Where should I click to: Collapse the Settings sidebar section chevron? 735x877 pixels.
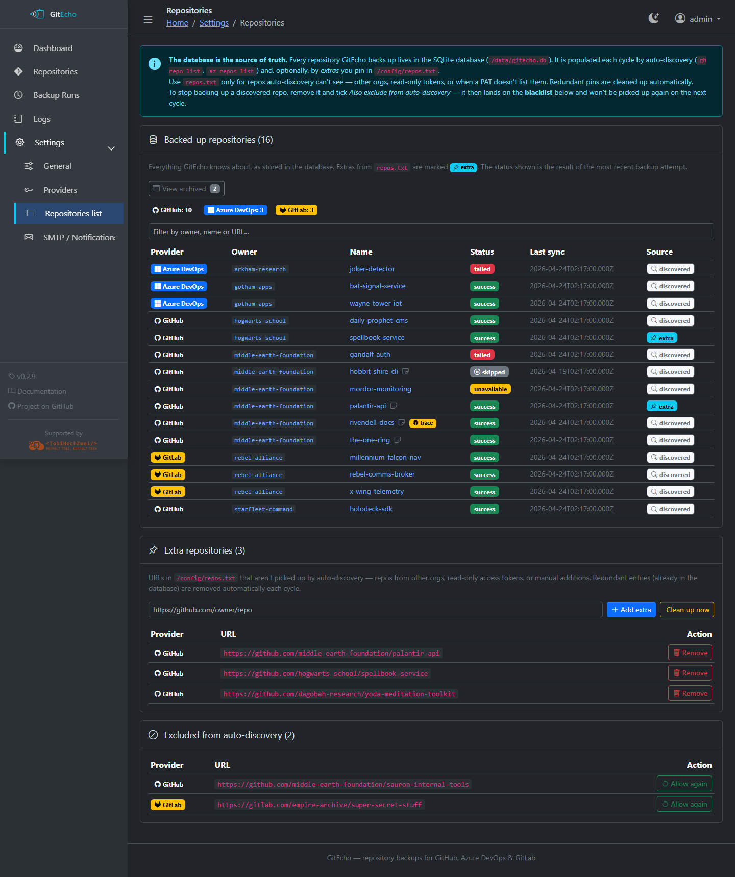click(111, 148)
